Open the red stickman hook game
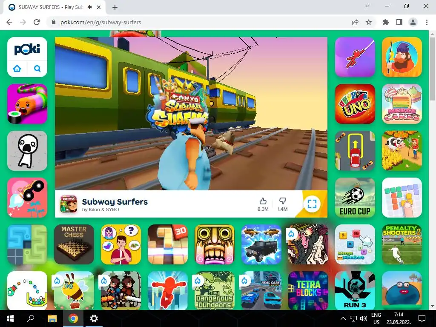The height and width of the screenshot is (327, 436). click(355, 57)
